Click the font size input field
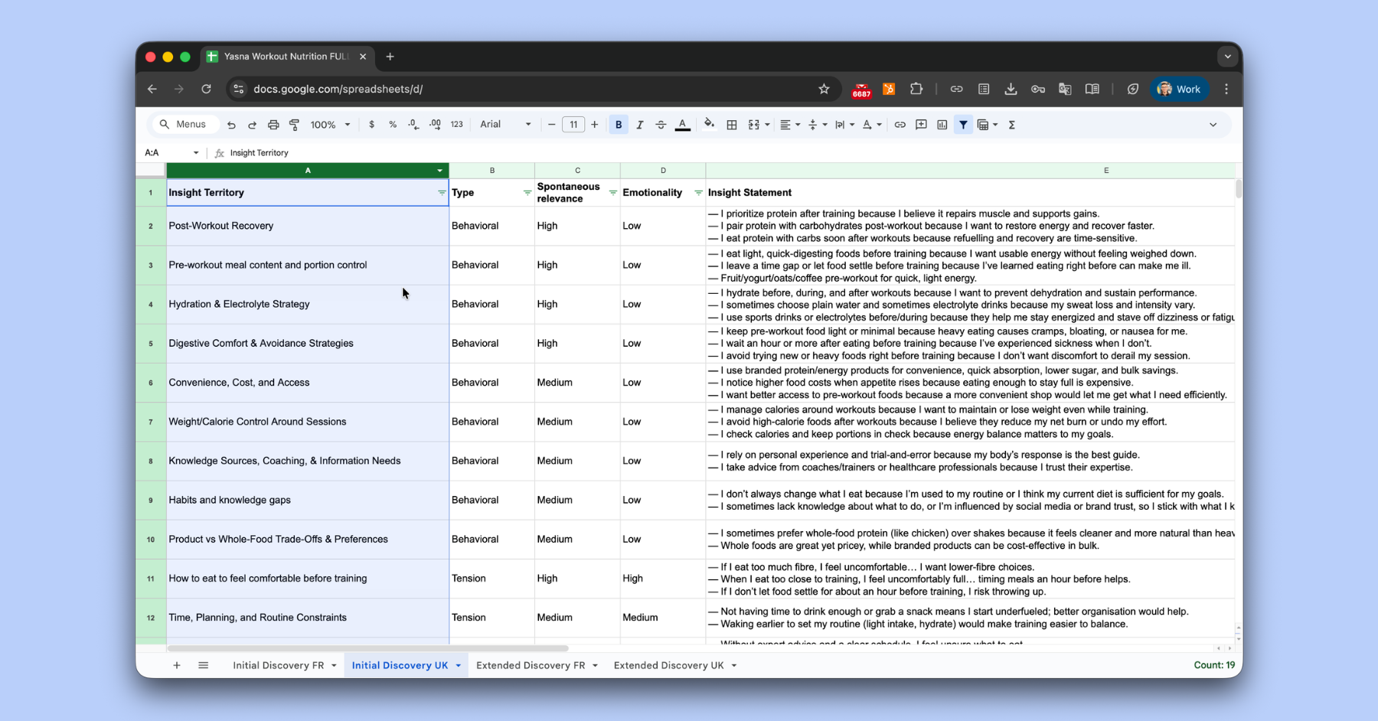1378x721 pixels. click(x=573, y=125)
